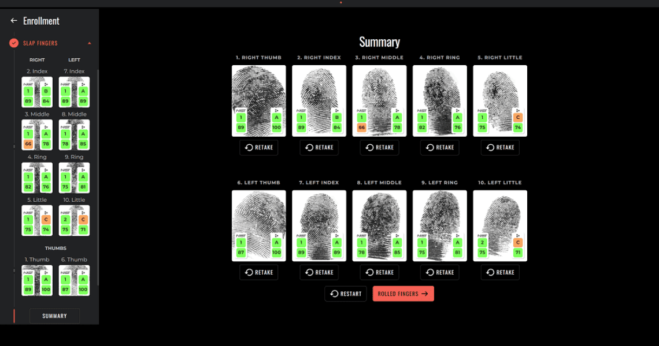Click the sidebar scrollbar track
Screen dimensions: 659x346
pyautogui.click(x=97, y=173)
